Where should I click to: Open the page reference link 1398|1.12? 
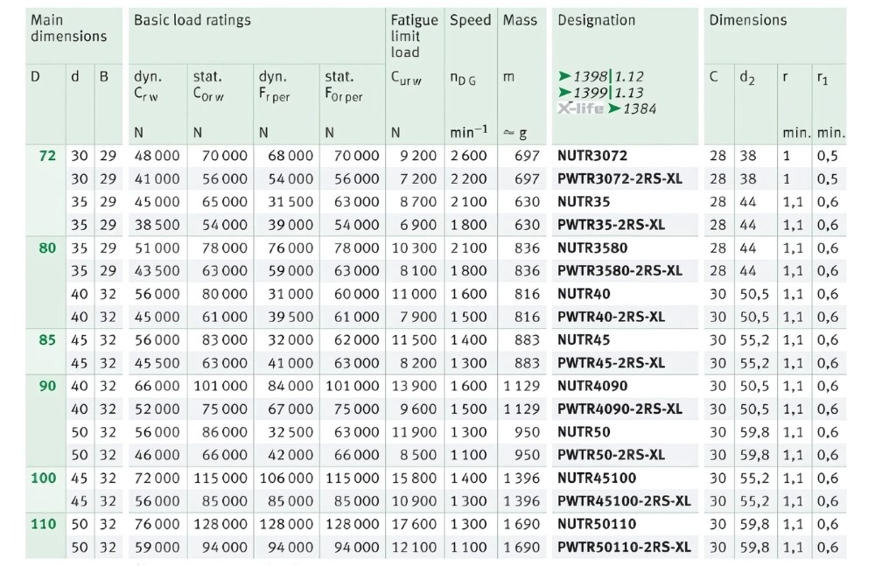601,76
